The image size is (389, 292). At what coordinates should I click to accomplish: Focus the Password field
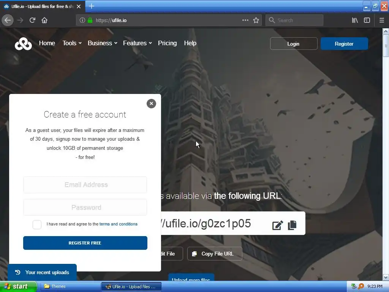[85, 207]
